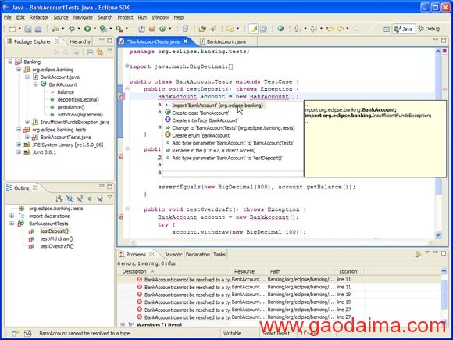Open the Outline view menu triangle
This screenshot has height=340, width=453.
point(109,197)
